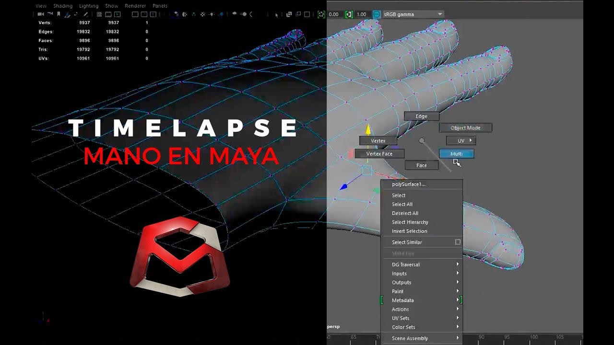This screenshot has height=345, width=614.
Task: Open the Shading menu
Action: coord(63,6)
